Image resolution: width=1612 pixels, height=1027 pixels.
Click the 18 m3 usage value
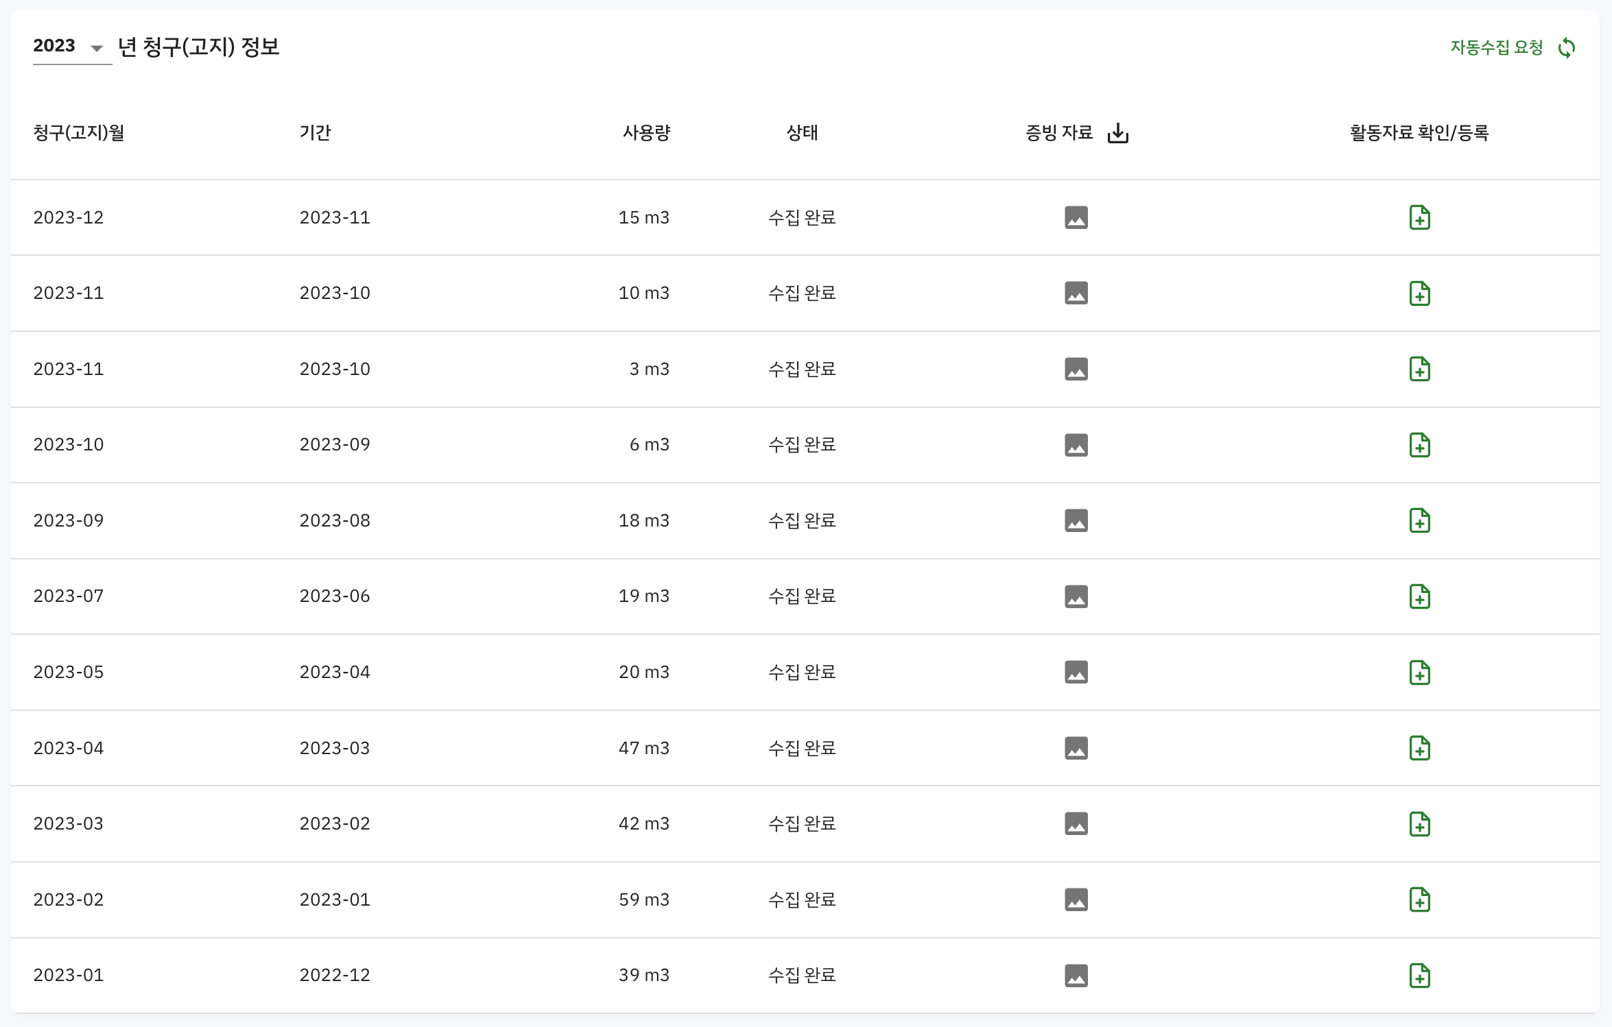click(643, 521)
